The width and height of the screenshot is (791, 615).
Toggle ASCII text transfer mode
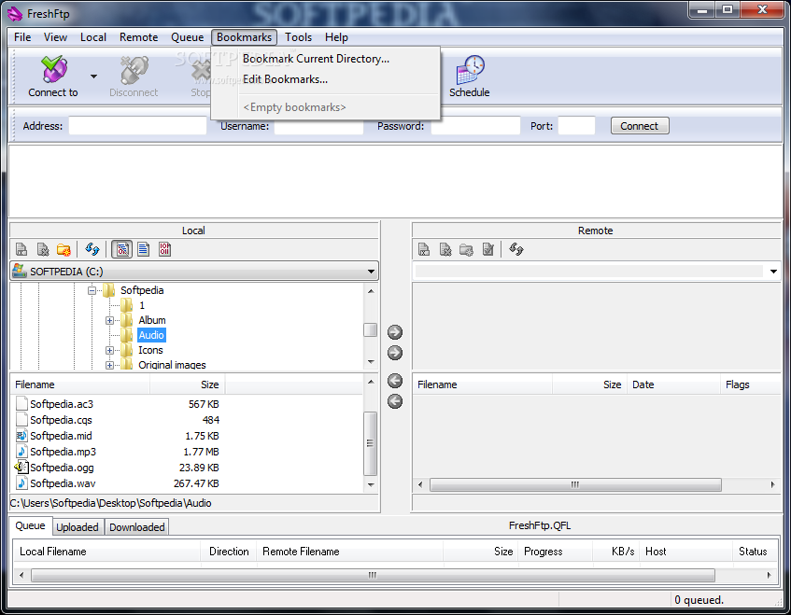144,249
